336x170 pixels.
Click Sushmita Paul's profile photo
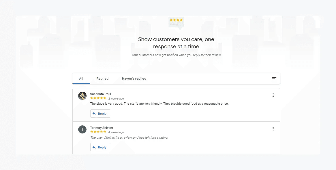[82, 96]
